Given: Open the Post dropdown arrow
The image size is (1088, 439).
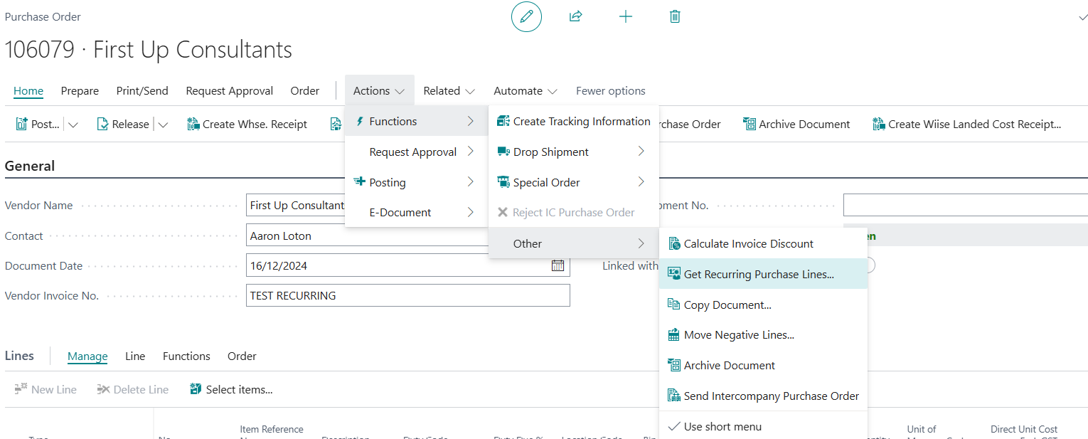Looking at the screenshot, I should [73, 125].
